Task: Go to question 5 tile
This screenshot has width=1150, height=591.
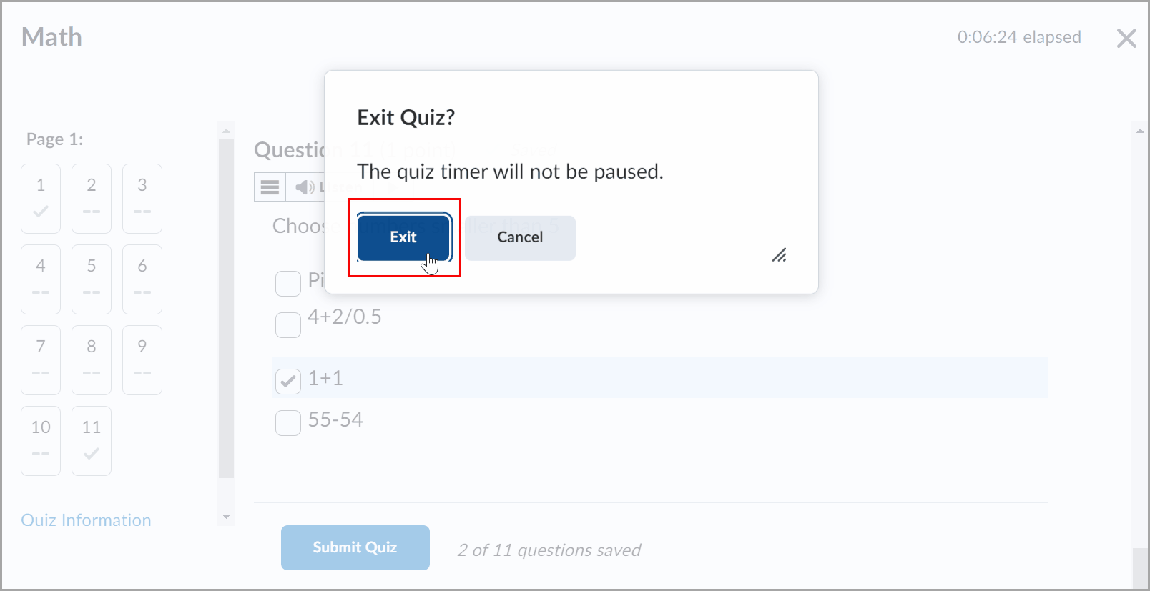Action: pyautogui.click(x=92, y=279)
